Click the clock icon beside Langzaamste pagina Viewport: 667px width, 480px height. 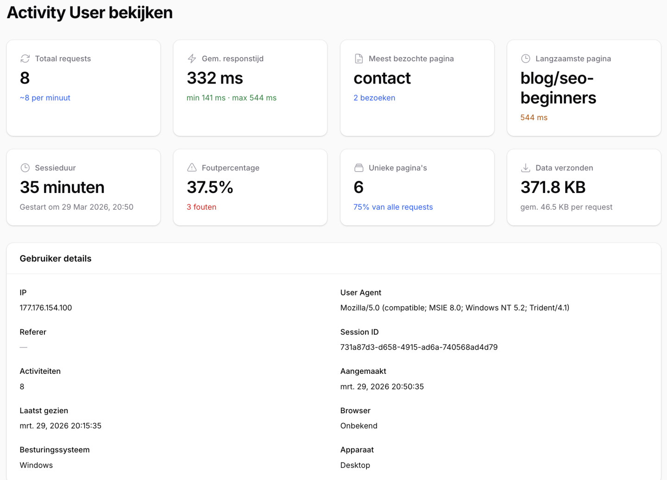coord(525,58)
